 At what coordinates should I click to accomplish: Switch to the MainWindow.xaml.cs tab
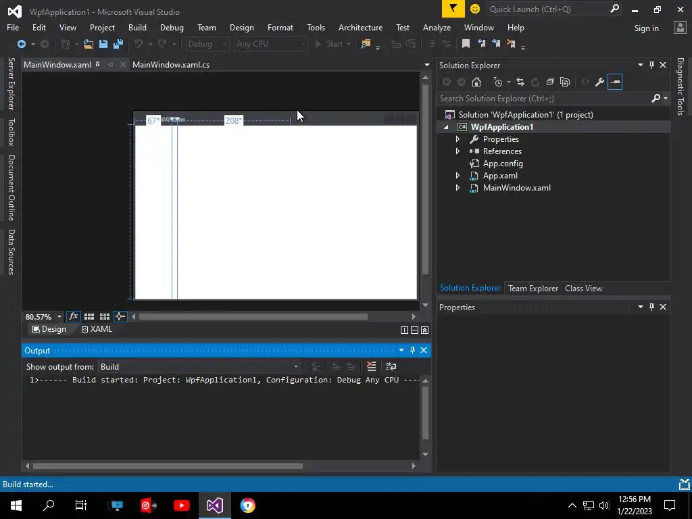pyautogui.click(x=171, y=64)
